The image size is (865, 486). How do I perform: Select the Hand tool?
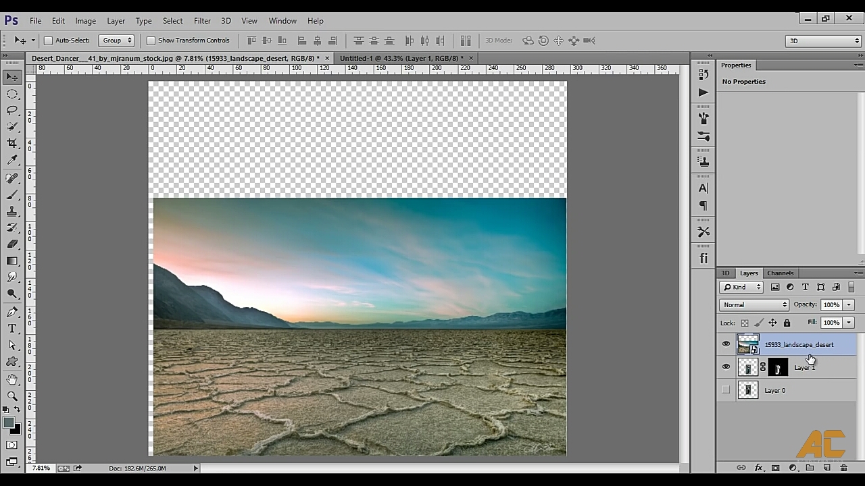click(x=12, y=379)
